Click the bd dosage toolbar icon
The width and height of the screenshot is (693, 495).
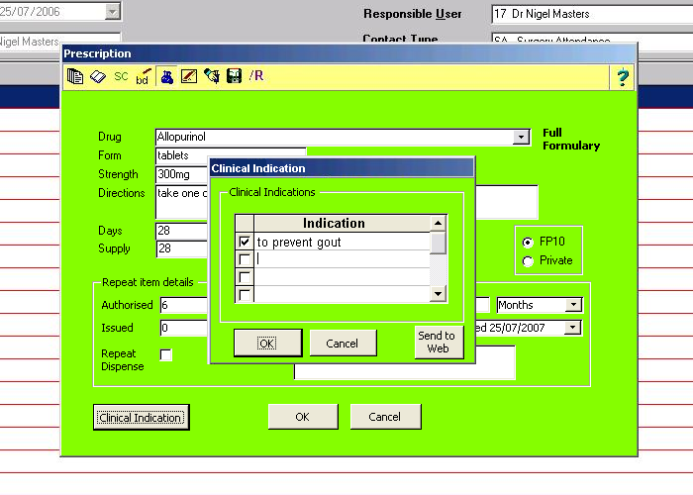[x=144, y=76]
